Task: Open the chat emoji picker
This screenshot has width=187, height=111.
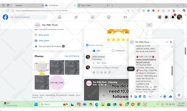Action: [165, 97]
